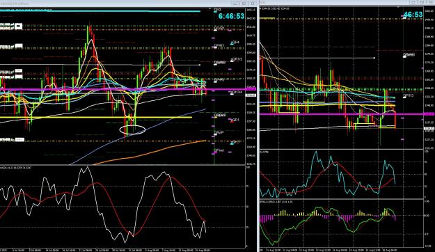Close the left chart window
This screenshot has width=435, height=252.
pyautogui.click(x=252, y=3)
